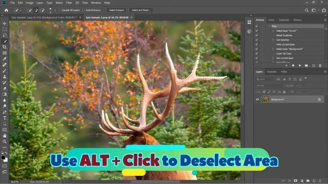Play the selected action
The width and height of the screenshot is (328, 184).
coord(300,66)
